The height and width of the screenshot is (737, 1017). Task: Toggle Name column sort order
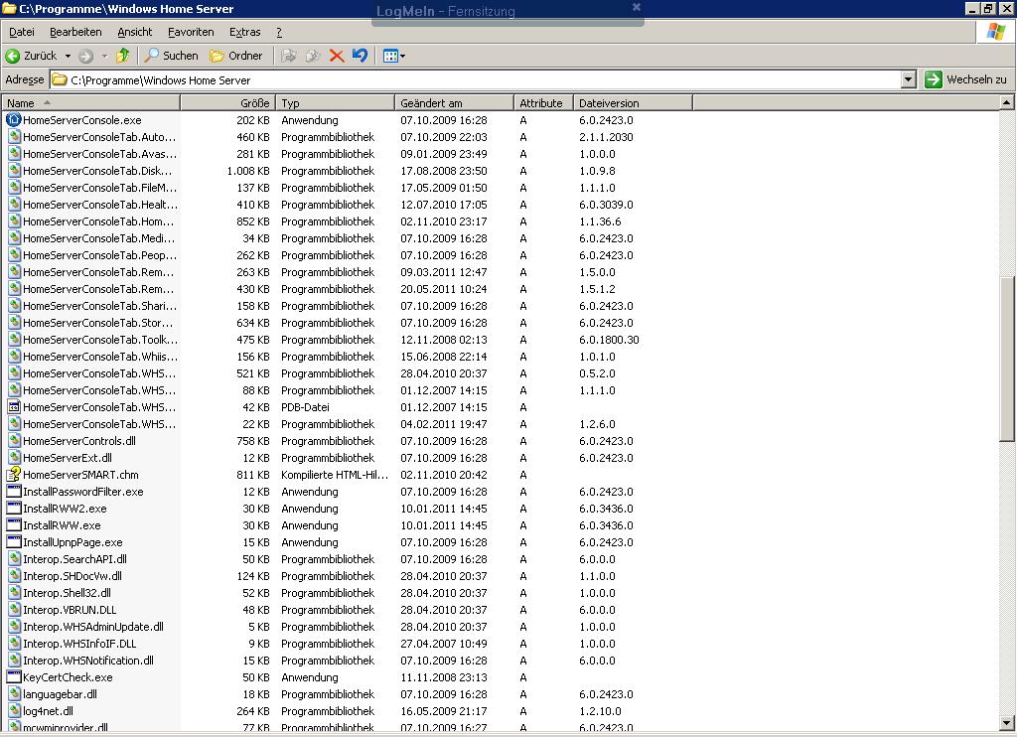(x=28, y=102)
